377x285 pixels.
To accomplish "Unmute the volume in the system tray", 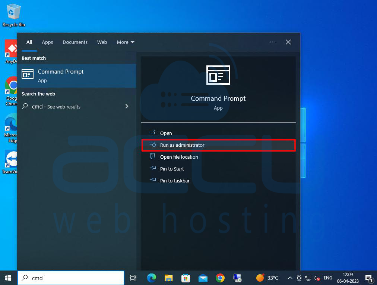I will pos(317,278).
